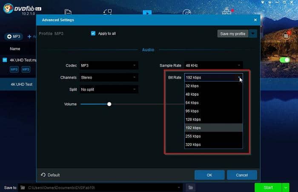The width and height of the screenshot is (298, 192).
Task: Open the task queue list icon
Action: pyautogui.click(x=286, y=36)
